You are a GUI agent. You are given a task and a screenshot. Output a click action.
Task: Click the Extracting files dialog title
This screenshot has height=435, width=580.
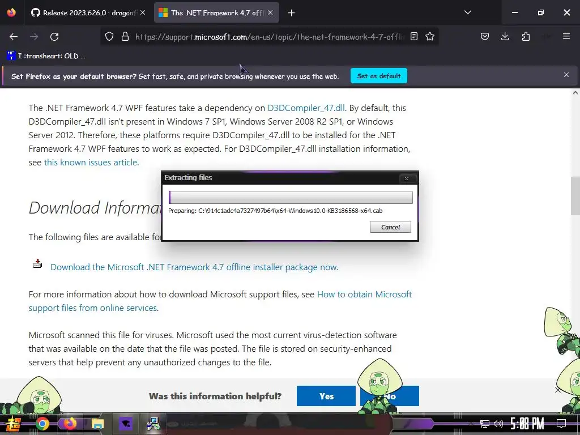pyautogui.click(x=188, y=178)
